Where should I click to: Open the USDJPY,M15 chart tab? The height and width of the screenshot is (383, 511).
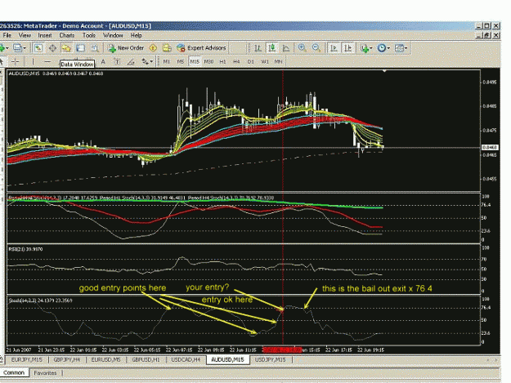[x=271, y=360]
